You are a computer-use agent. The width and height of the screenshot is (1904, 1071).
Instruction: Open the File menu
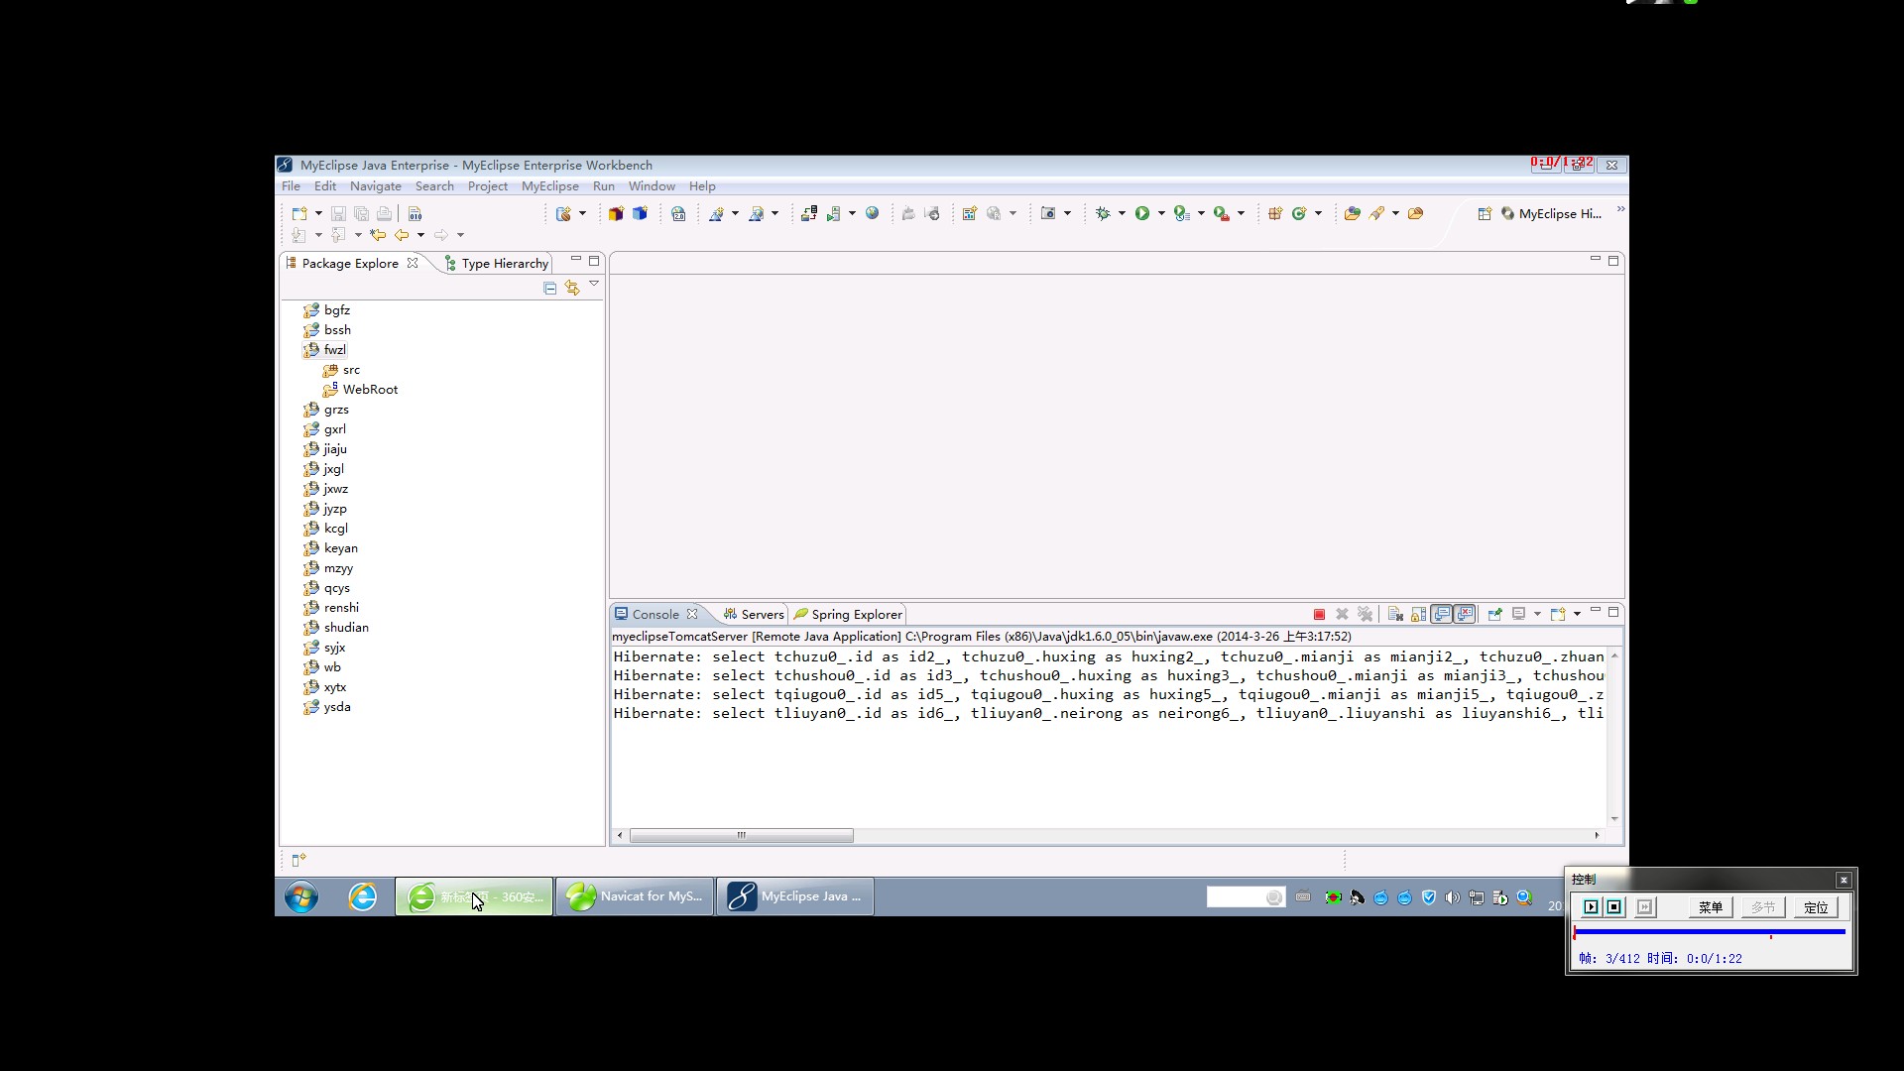pos(291,186)
